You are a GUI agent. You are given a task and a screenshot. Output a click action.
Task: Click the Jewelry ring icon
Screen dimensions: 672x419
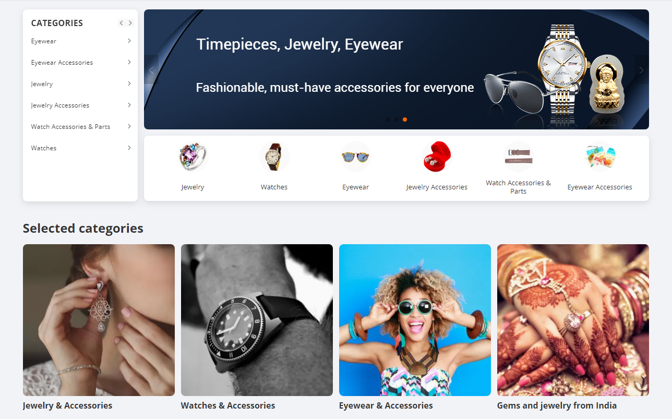coord(193,157)
